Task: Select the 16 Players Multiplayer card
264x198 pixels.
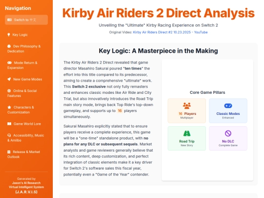Action: (x=187, y=111)
